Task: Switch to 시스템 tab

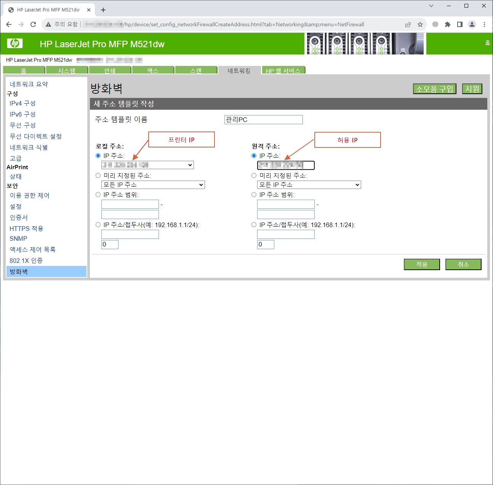Action: 67,70
